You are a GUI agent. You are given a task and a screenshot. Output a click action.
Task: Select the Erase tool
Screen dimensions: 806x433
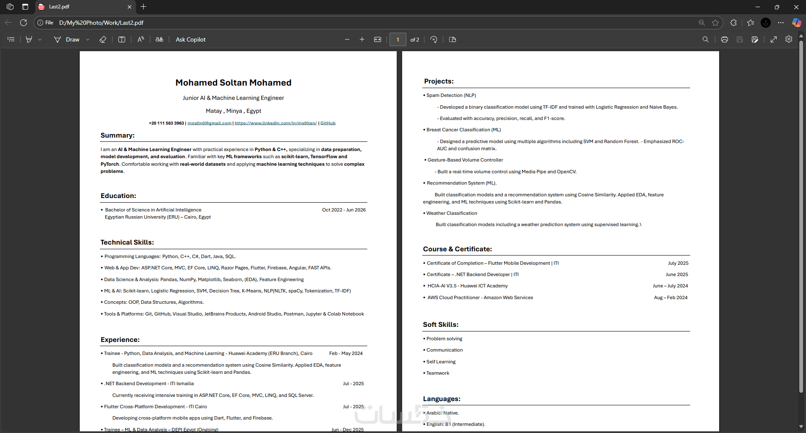coord(103,39)
